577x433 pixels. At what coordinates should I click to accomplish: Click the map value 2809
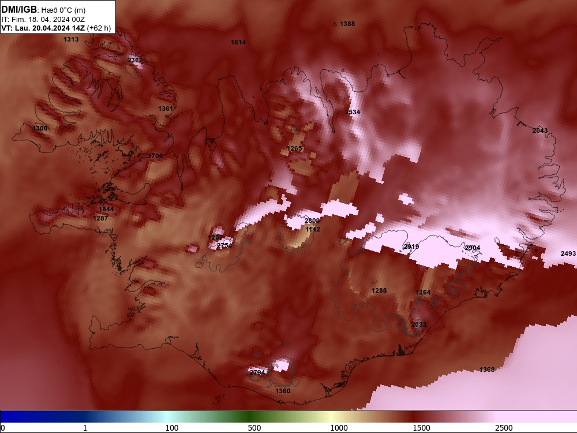coord(312,221)
